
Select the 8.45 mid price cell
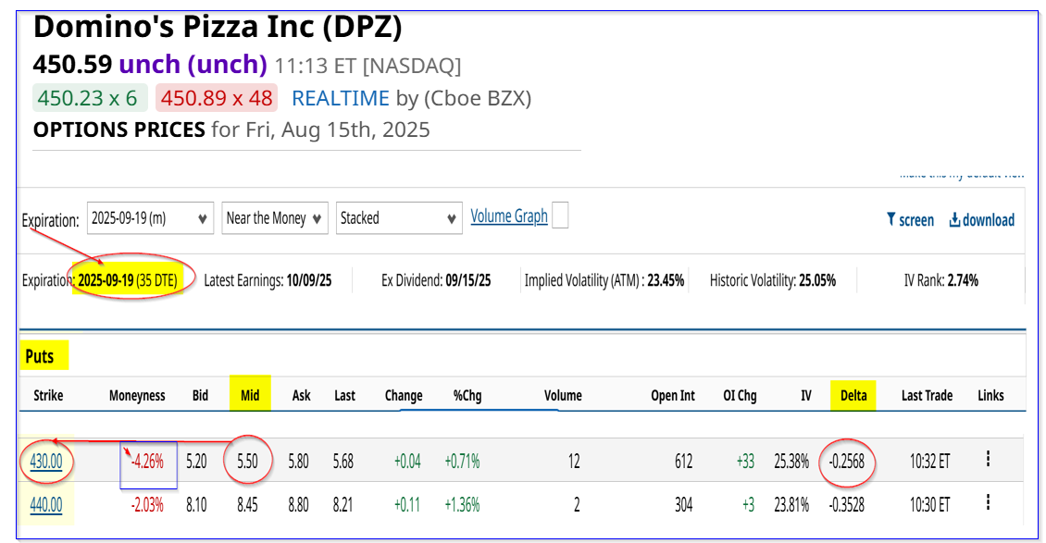(247, 505)
